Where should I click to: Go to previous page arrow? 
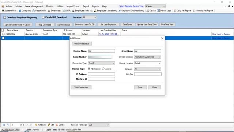[x=8, y=125]
